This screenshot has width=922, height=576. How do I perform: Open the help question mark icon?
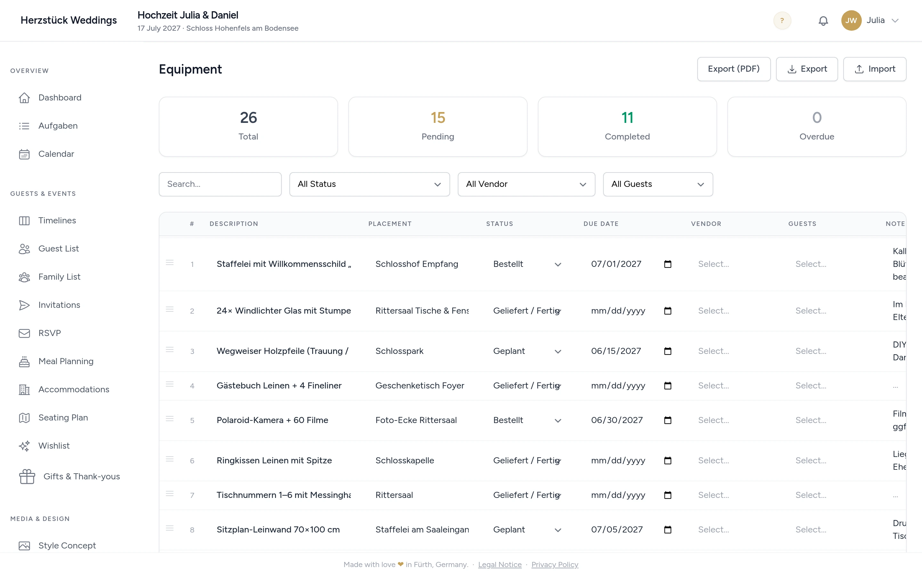coord(782,20)
